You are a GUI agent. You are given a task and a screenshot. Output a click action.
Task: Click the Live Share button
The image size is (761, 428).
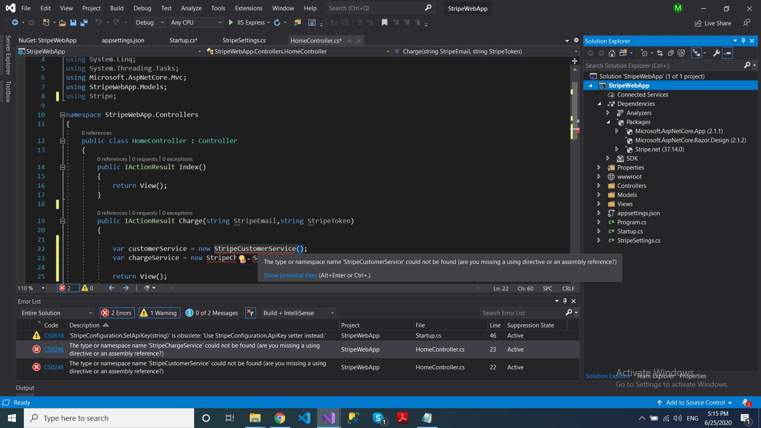[x=713, y=23]
